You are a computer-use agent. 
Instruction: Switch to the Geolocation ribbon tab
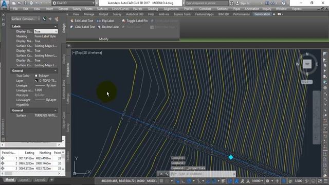click(x=262, y=14)
